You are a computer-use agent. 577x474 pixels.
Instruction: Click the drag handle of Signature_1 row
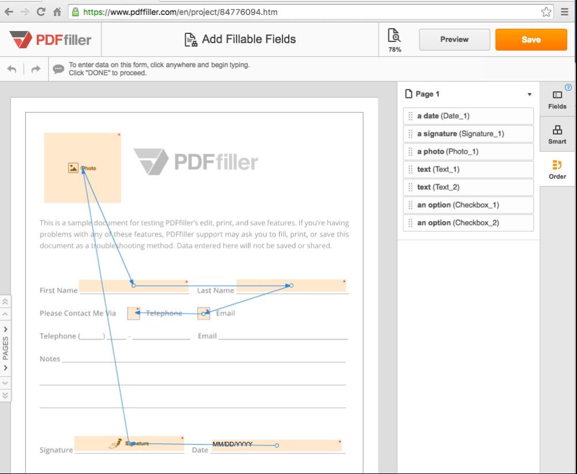410,134
